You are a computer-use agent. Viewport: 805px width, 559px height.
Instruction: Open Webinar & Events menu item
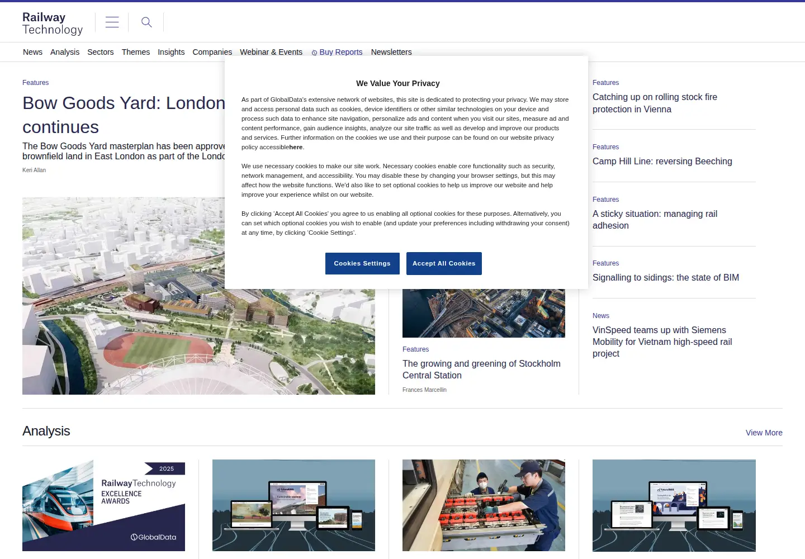tap(271, 52)
